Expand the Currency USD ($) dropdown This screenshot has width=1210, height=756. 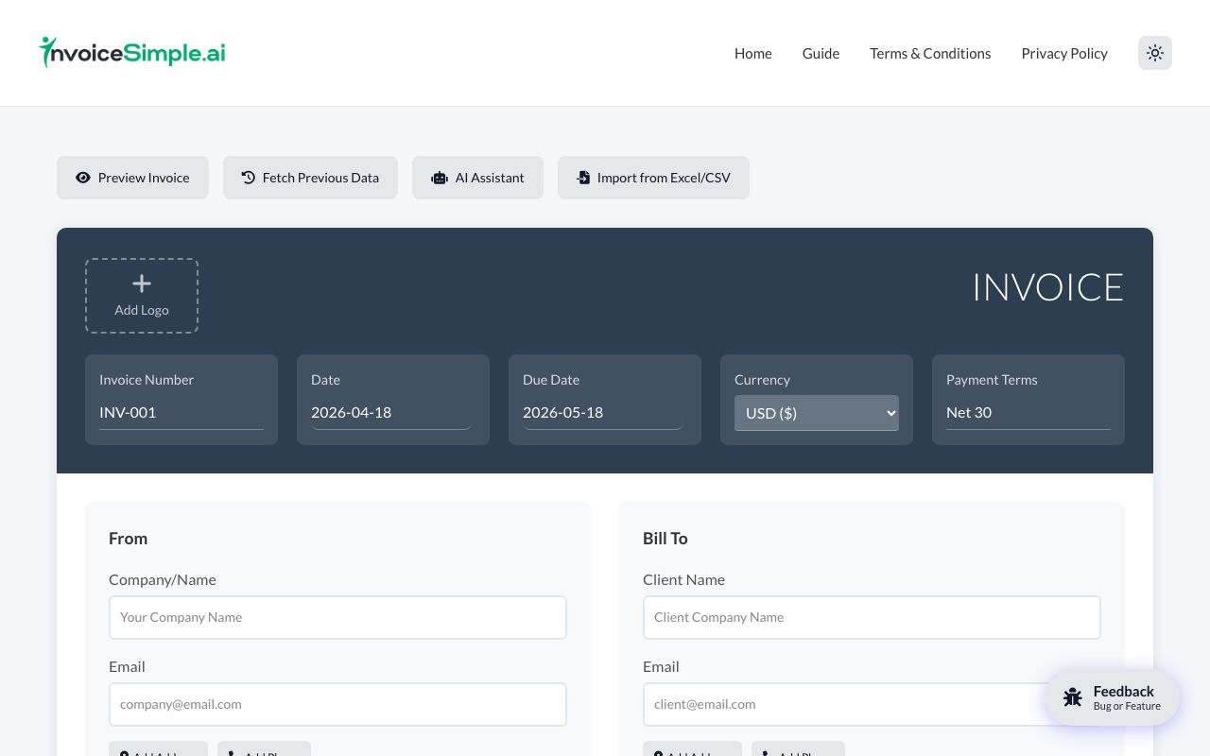click(817, 413)
